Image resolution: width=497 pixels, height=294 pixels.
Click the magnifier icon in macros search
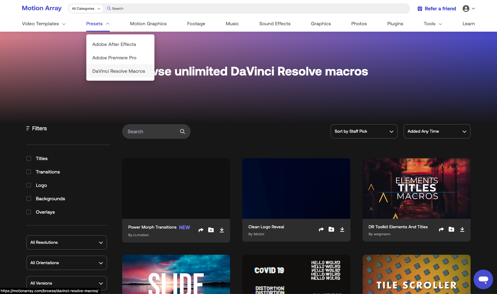[x=182, y=131]
